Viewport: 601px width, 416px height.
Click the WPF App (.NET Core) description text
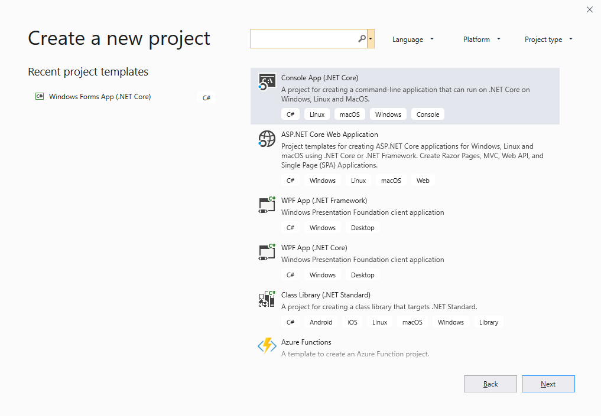click(x=363, y=260)
